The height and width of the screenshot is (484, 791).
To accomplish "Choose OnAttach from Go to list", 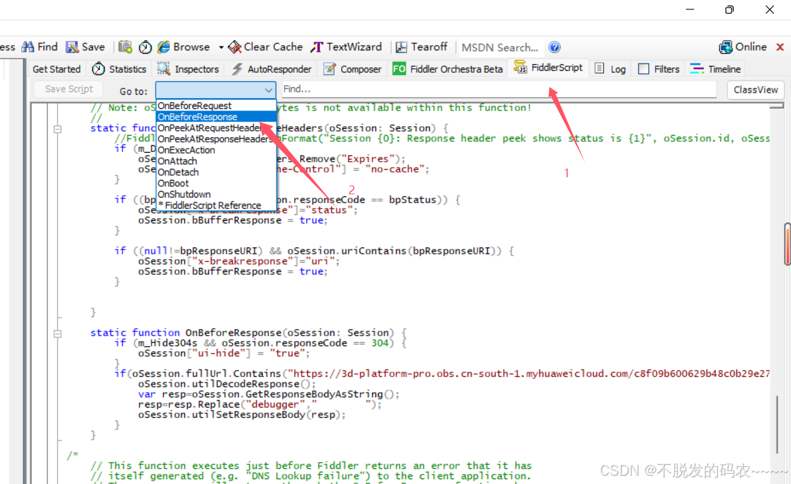I will [216, 161].
